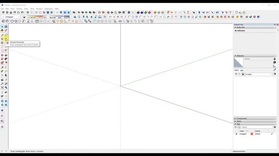
Task: Choose the Walk footprints tool
Action: (x=2, y=96)
